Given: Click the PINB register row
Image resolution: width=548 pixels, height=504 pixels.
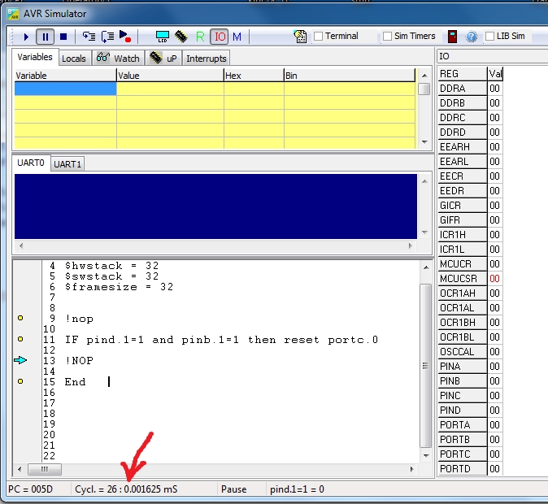Looking at the screenshot, I should (470, 380).
